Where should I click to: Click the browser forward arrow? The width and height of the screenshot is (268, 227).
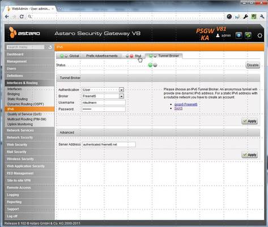pyautogui.click(x=14, y=16)
